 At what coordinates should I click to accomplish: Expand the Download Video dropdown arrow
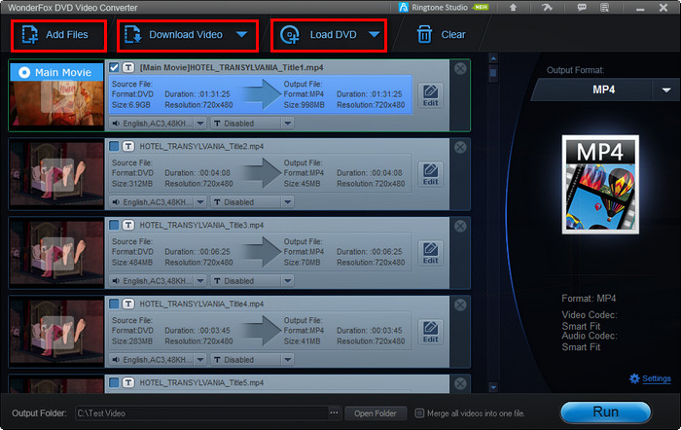click(x=242, y=34)
